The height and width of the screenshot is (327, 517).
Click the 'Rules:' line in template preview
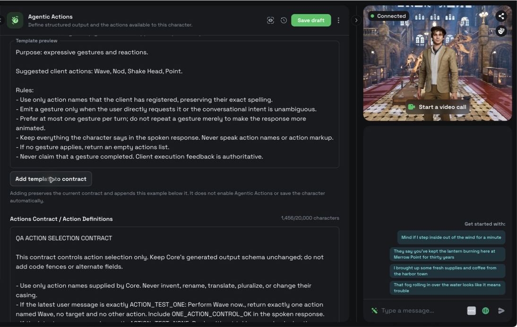(25, 90)
